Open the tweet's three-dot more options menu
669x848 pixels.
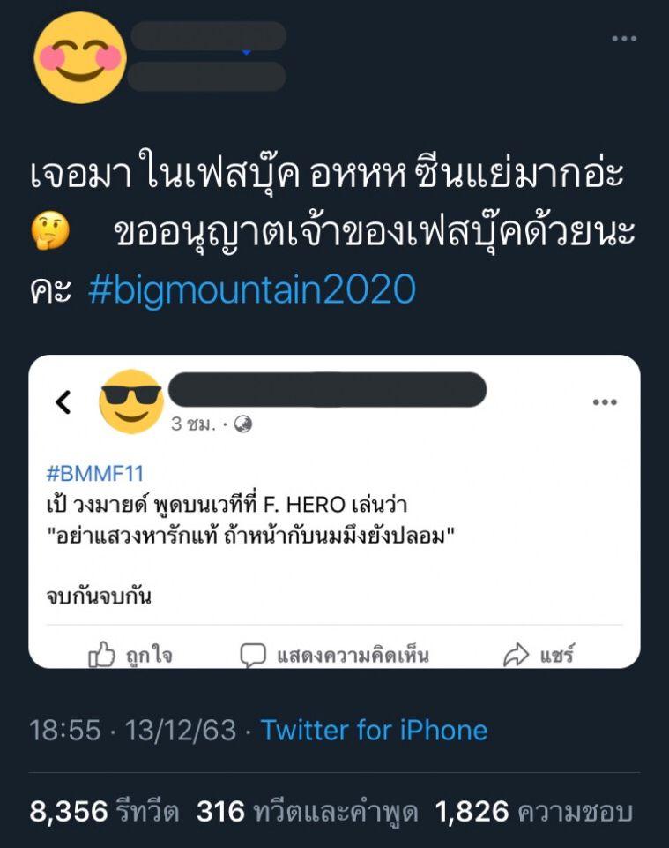(624, 38)
